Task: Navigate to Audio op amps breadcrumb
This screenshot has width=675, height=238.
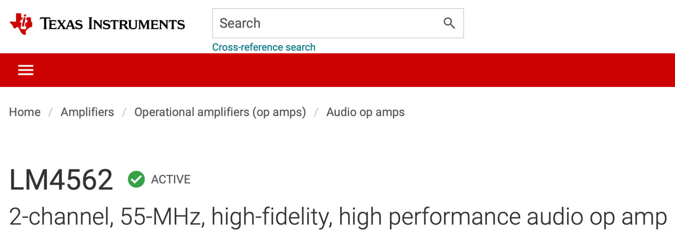Action: (x=366, y=112)
